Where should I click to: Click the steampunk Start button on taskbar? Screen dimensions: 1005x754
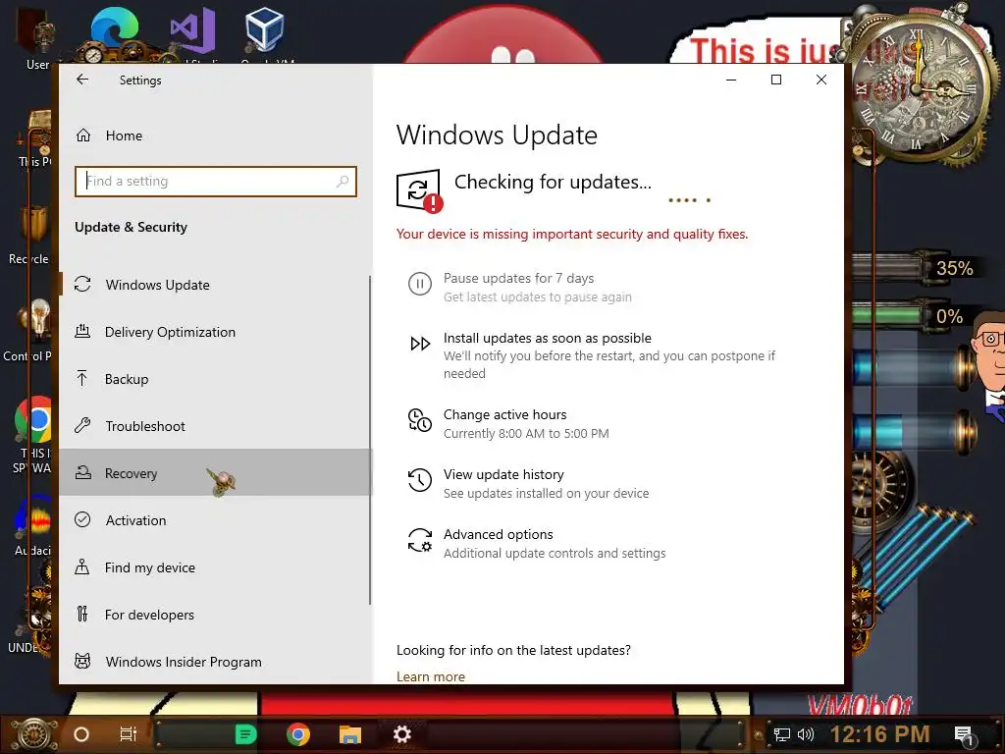coord(33,734)
